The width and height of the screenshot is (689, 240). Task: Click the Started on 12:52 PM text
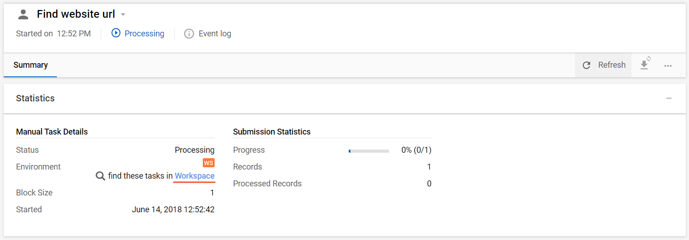[53, 34]
